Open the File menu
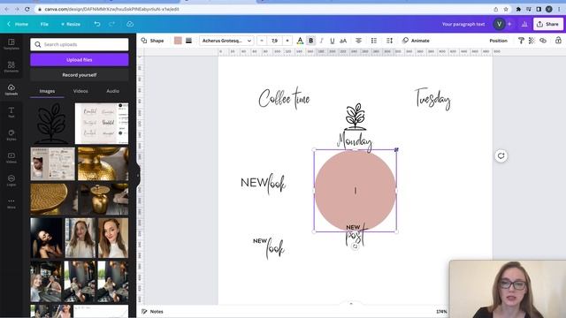 (44, 24)
